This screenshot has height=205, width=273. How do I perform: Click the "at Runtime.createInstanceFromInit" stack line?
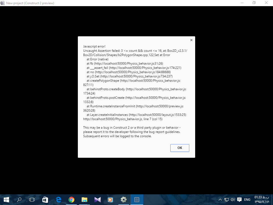click(133, 108)
